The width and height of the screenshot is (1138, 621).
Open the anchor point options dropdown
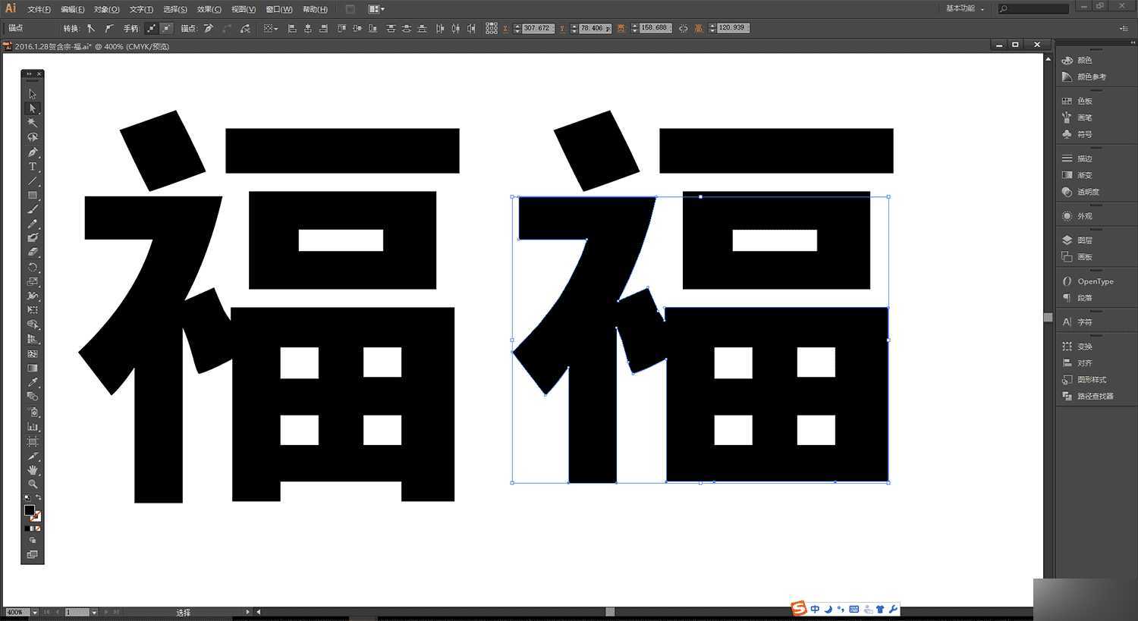(269, 28)
